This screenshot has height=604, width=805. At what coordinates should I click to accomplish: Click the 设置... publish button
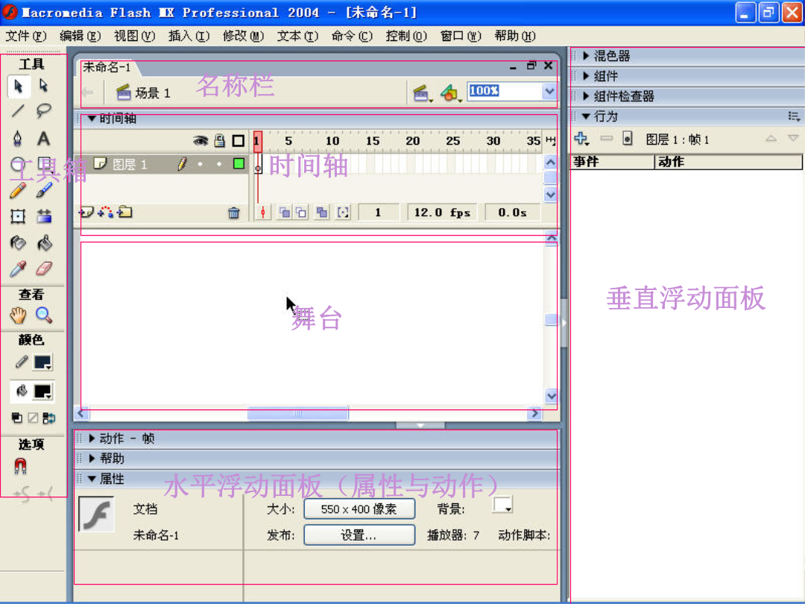pyautogui.click(x=359, y=535)
